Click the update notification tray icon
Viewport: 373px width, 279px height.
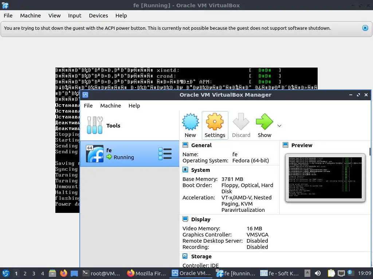[350, 273]
